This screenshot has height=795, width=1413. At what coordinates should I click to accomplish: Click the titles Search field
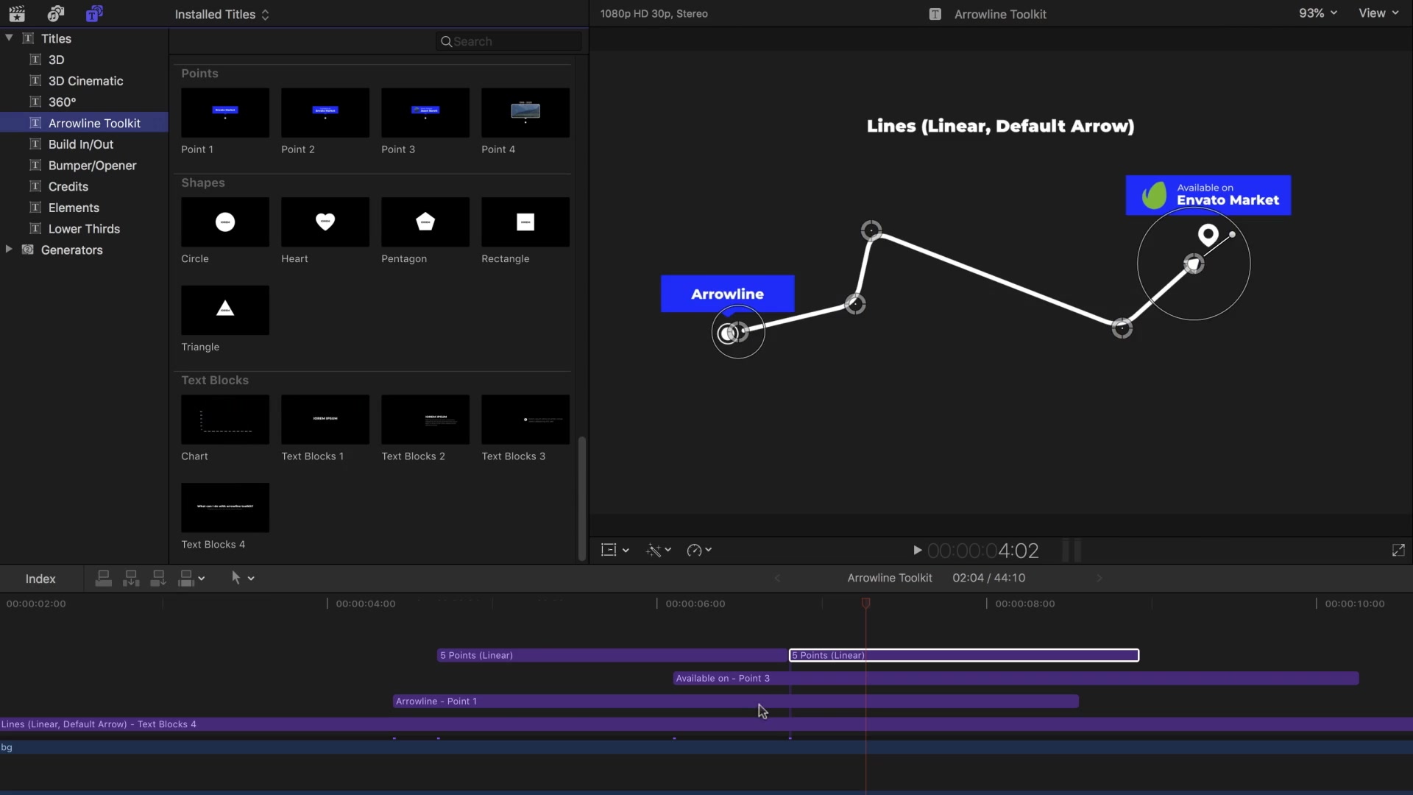[x=509, y=41]
